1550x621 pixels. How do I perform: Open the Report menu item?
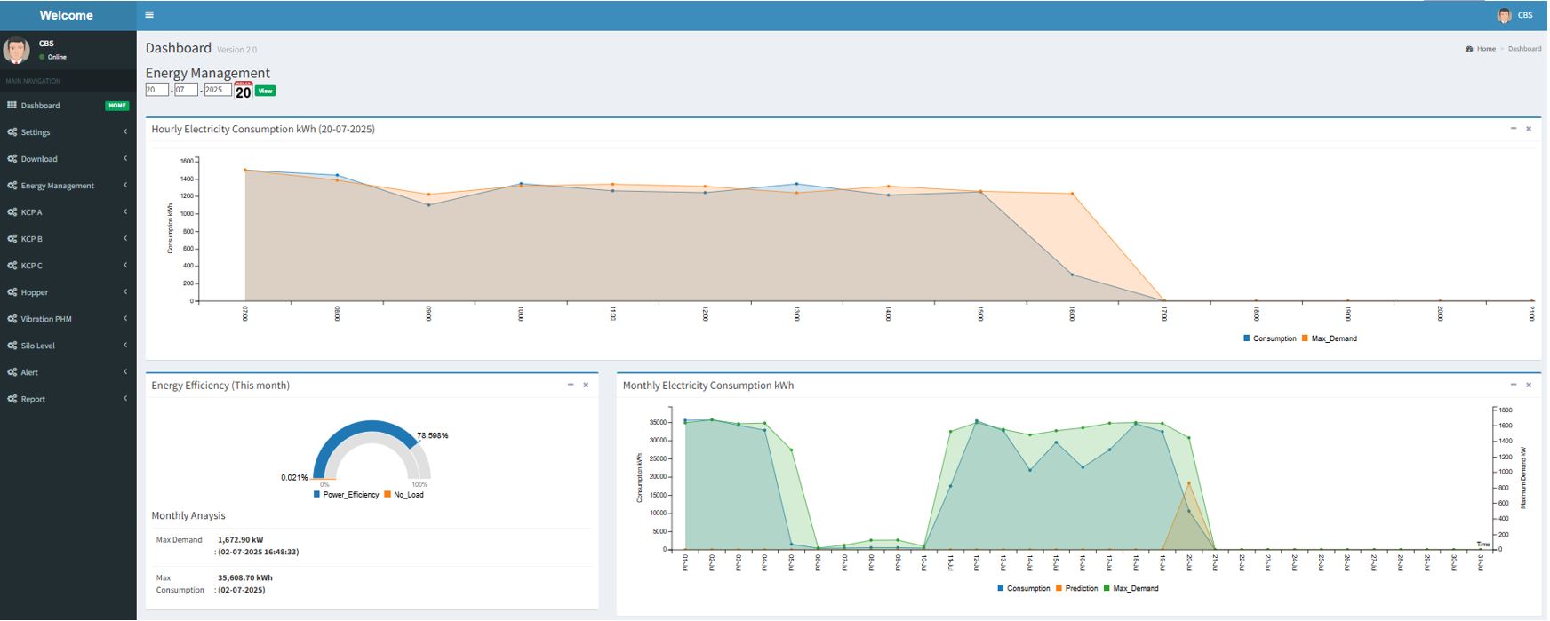(x=33, y=399)
